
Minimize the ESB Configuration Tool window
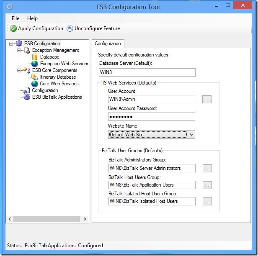point(217,6)
